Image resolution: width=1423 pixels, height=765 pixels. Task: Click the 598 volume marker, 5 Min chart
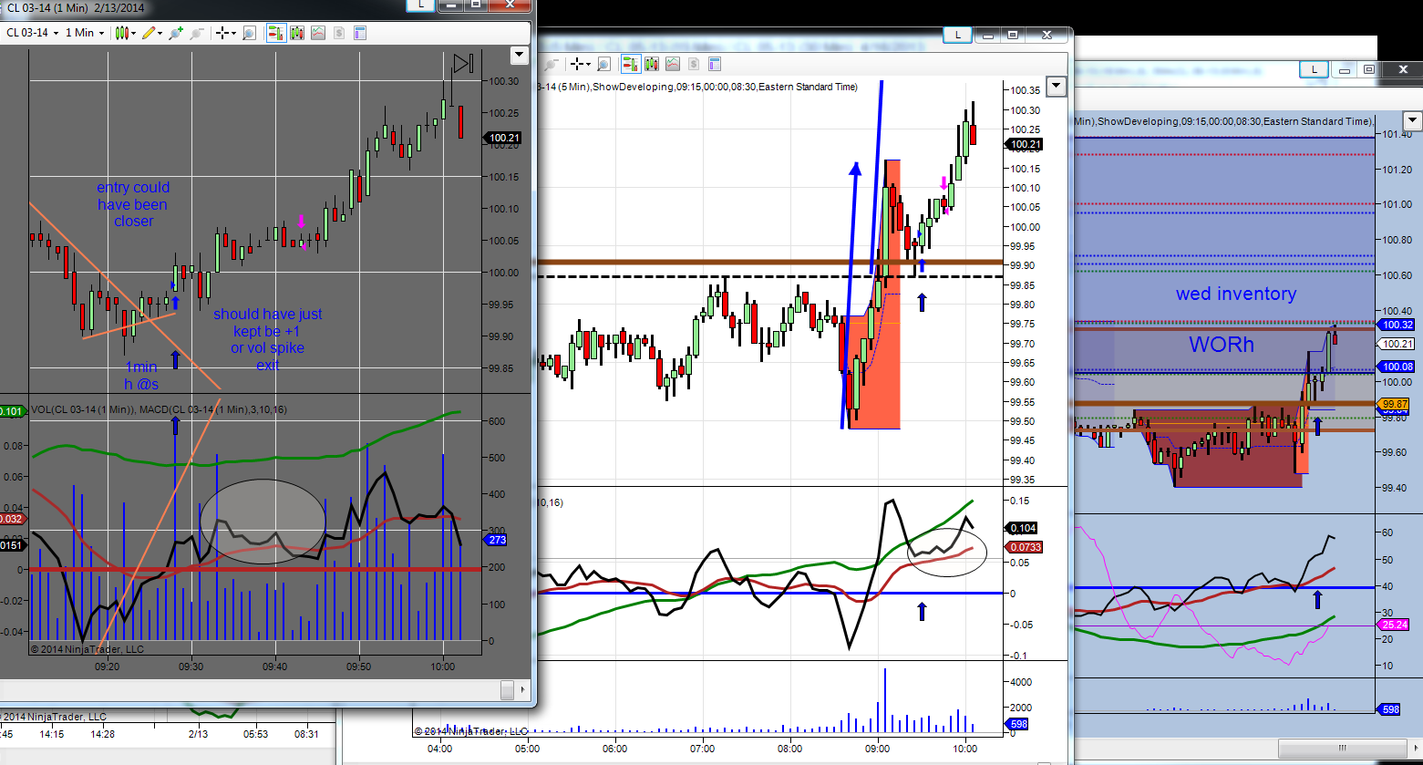pos(1018,725)
